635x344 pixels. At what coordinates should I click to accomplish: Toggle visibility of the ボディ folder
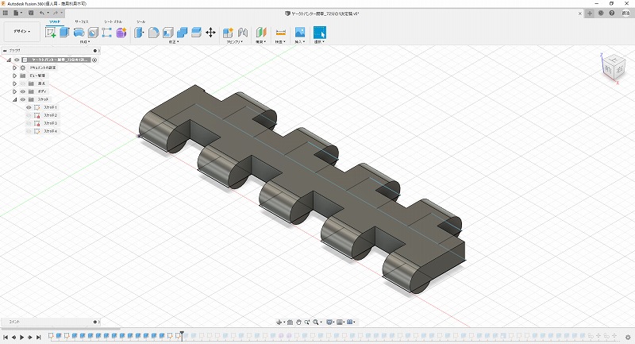(x=22, y=91)
